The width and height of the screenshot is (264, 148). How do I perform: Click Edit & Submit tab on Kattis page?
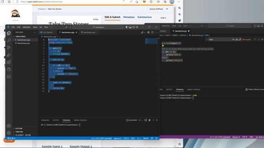113,17
